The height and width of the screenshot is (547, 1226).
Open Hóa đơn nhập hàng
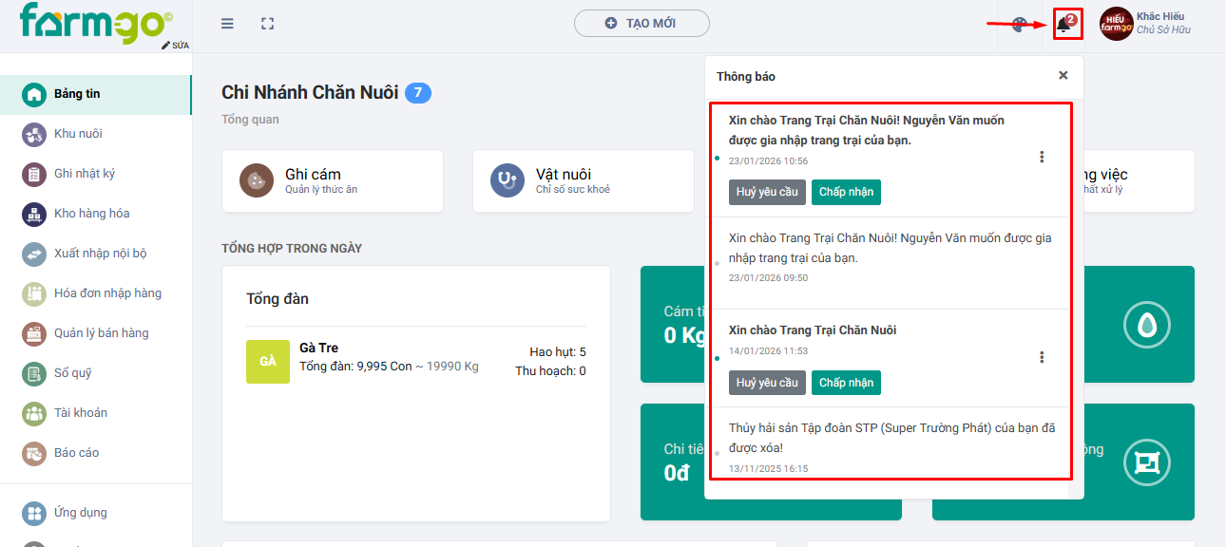tap(107, 293)
